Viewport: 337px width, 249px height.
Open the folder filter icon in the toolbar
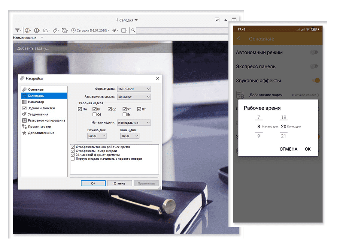[x=46, y=30]
